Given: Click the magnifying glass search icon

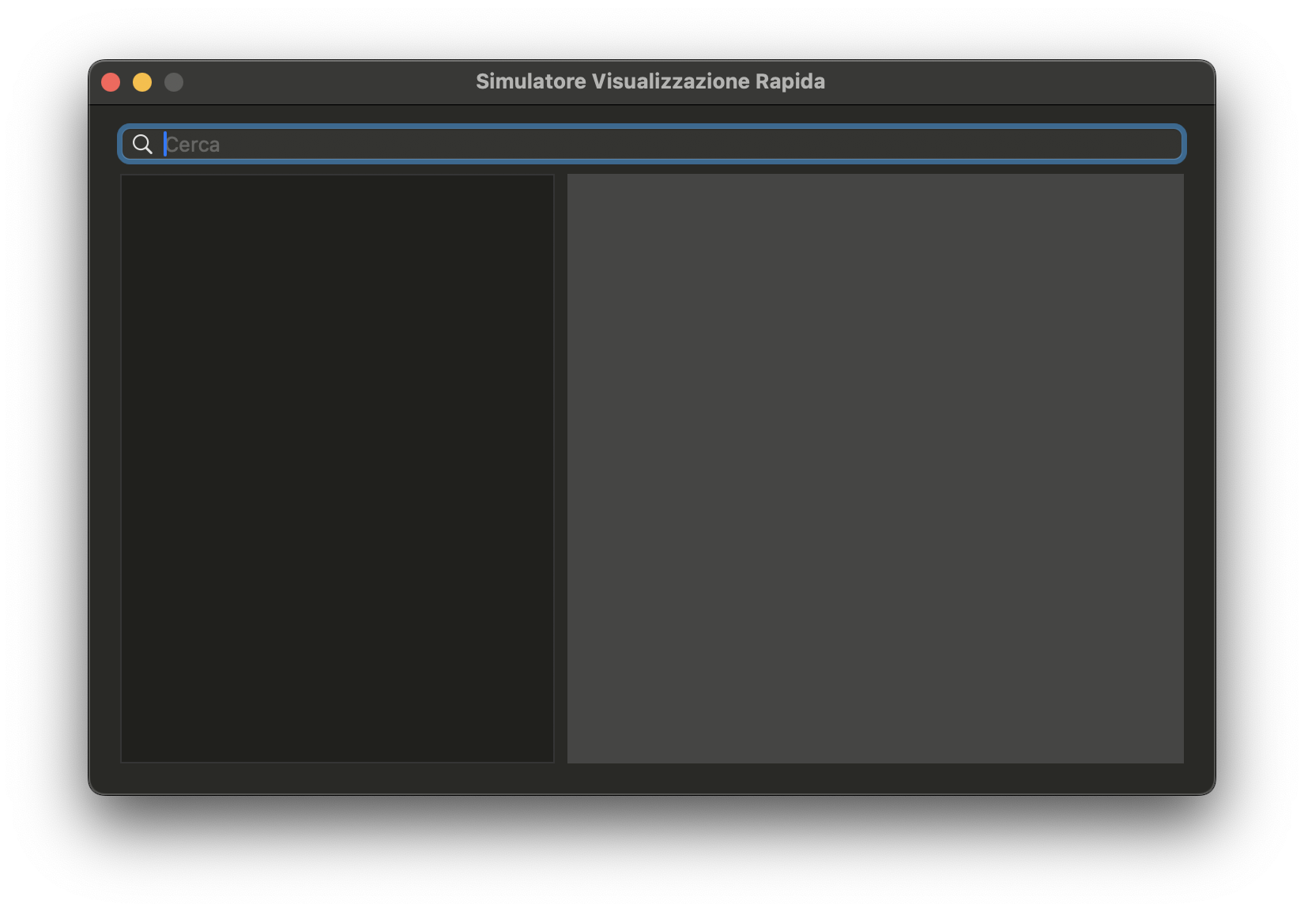Looking at the screenshot, I should tap(142, 144).
